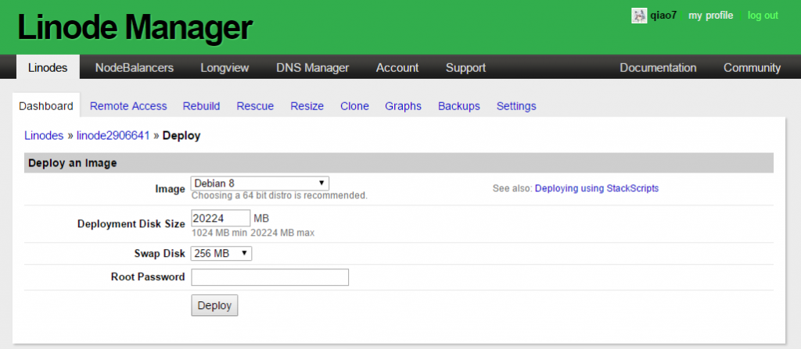The image size is (801, 349).
Task: Open Deploying using StackScripts link
Action: point(597,188)
